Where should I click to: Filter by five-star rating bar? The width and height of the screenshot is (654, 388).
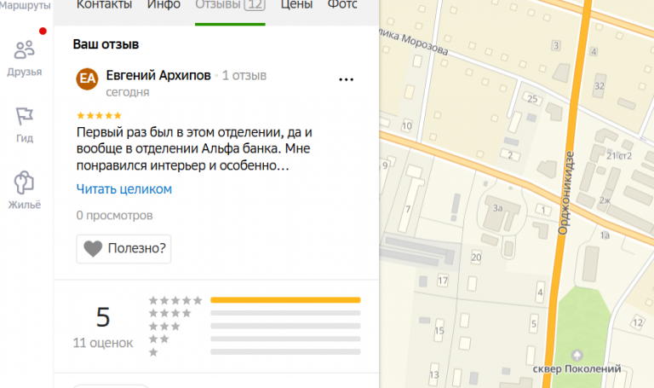coord(285,300)
